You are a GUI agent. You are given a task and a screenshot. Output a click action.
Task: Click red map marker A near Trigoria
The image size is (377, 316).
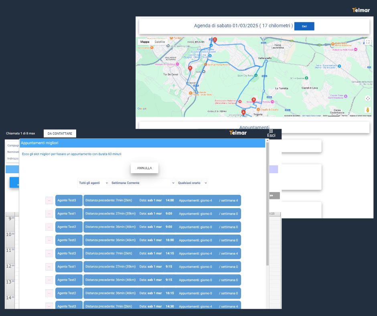coord(243,112)
